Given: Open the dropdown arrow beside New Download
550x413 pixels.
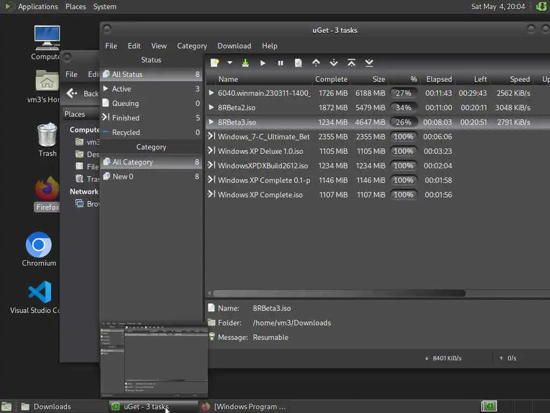Looking at the screenshot, I should click(x=230, y=63).
